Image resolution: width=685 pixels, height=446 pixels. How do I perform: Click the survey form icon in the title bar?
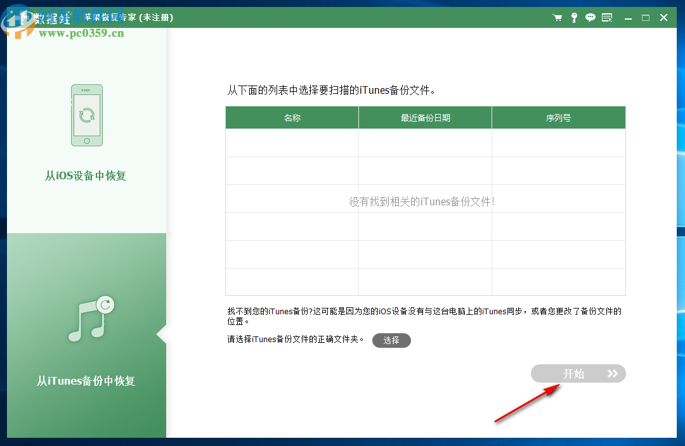606,17
